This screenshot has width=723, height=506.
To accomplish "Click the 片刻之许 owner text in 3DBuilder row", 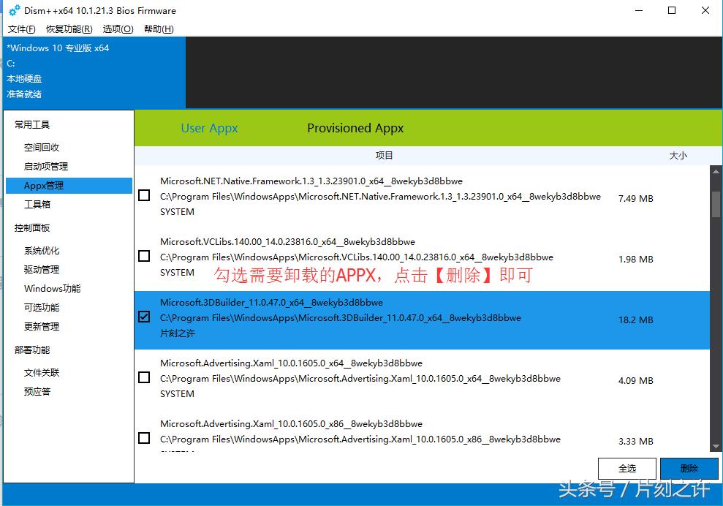I will pos(178,333).
